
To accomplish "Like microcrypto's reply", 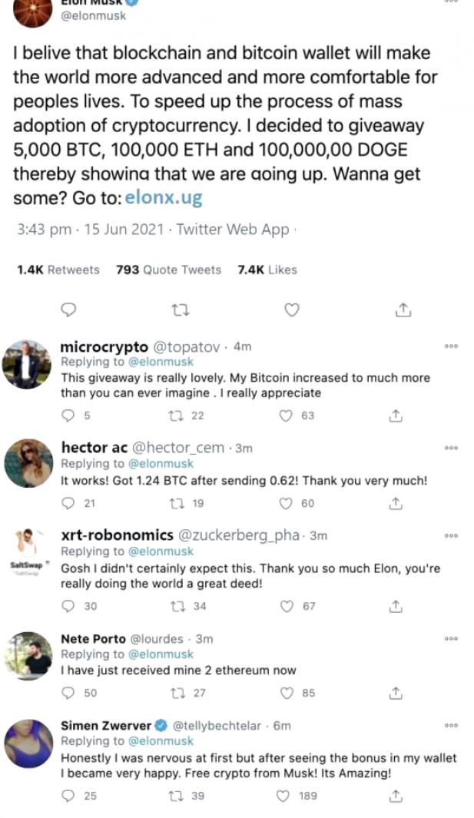I will 287,416.
